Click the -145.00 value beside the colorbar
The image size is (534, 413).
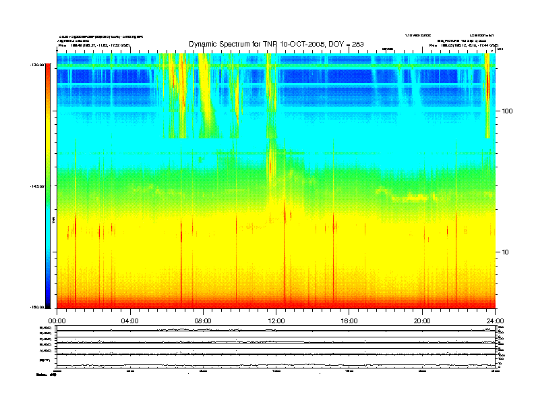[x=37, y=186]
